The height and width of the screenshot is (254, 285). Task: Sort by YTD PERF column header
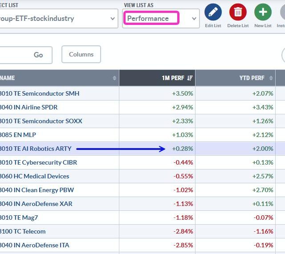pyautogui.click(x=252, y=78)
